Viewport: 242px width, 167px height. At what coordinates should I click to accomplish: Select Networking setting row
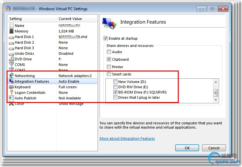tap(52, 75)
